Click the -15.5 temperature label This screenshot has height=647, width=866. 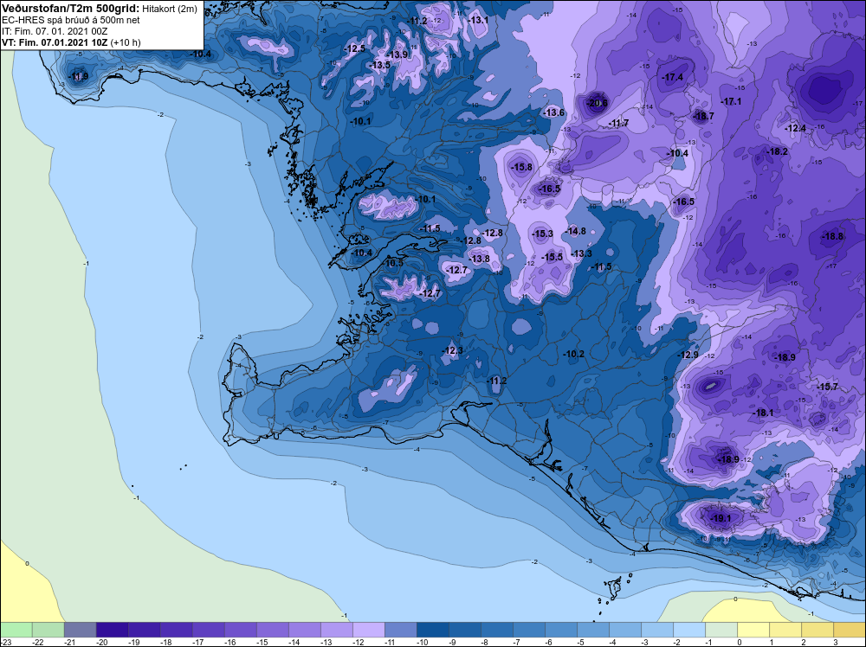[x=552, y=257]
